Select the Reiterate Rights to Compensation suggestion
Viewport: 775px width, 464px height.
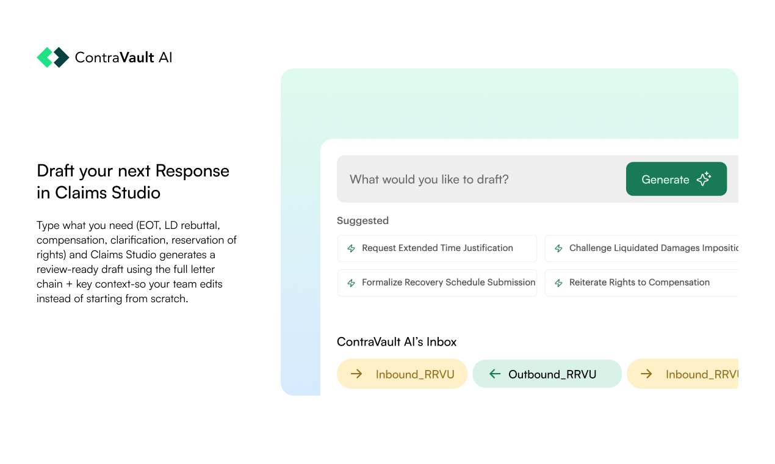[639, 283]
